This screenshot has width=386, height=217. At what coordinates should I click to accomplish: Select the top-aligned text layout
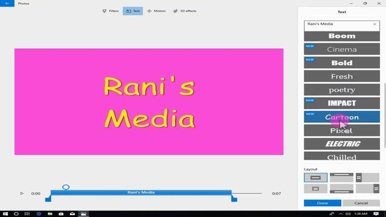click(341, 178)
